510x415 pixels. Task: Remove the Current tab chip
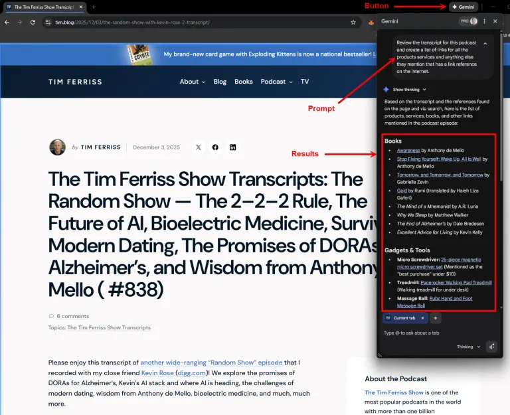point(422,318)
